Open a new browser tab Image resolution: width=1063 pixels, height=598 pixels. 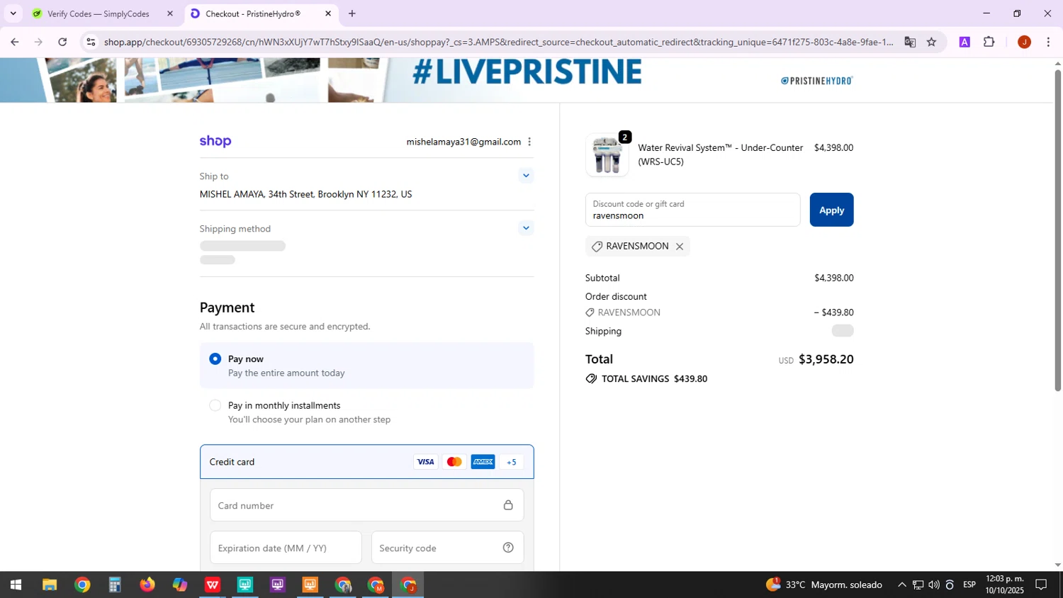[x=352, y=13]
